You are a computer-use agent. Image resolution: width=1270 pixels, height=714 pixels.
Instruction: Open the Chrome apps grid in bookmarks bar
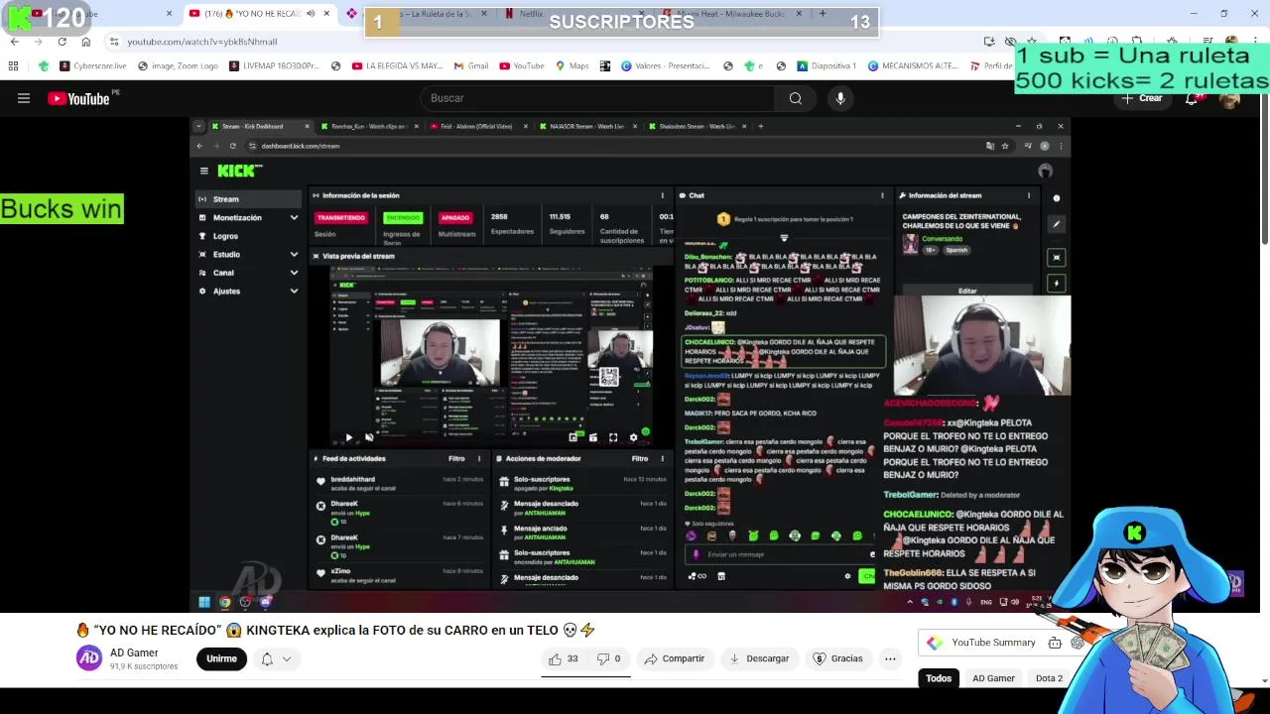pos(13,66)
